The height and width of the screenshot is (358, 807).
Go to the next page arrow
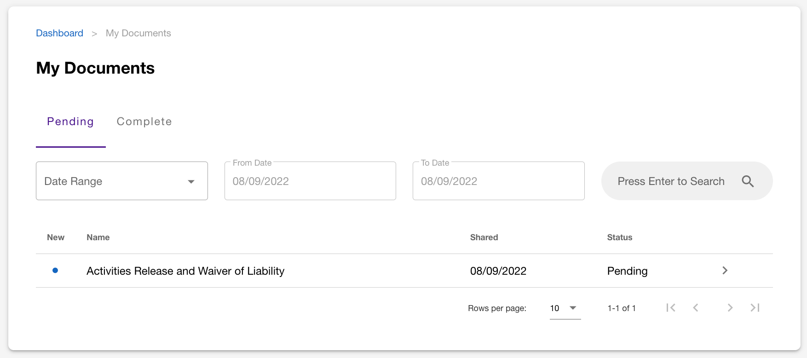click(730, 308)
